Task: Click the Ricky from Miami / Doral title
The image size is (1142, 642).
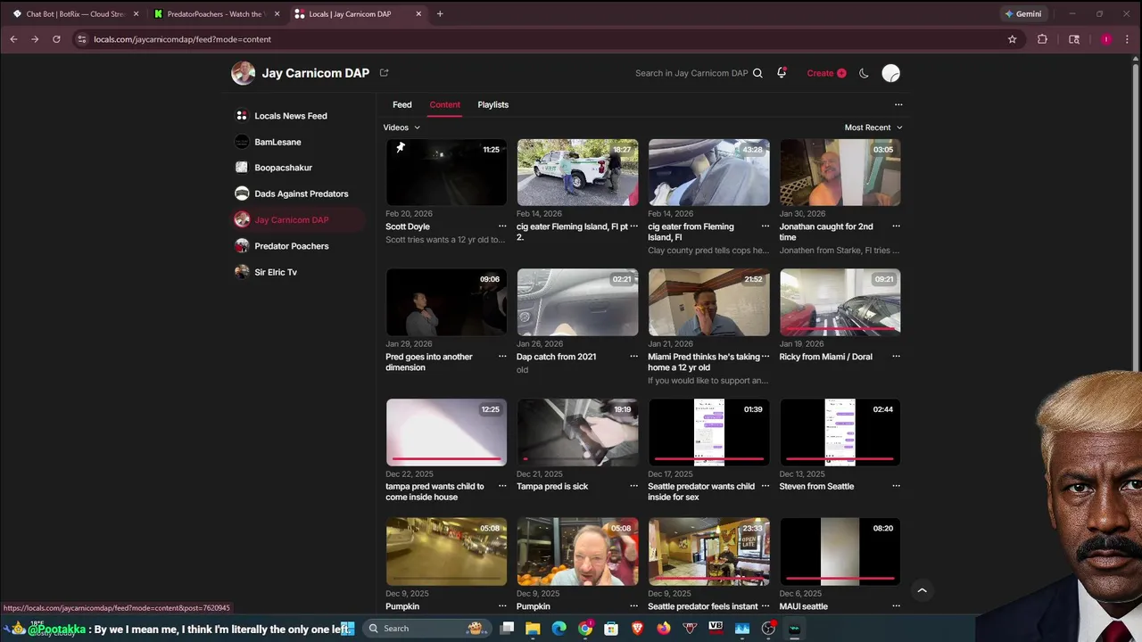Action: pyautogui.click(x=825, y=357)
